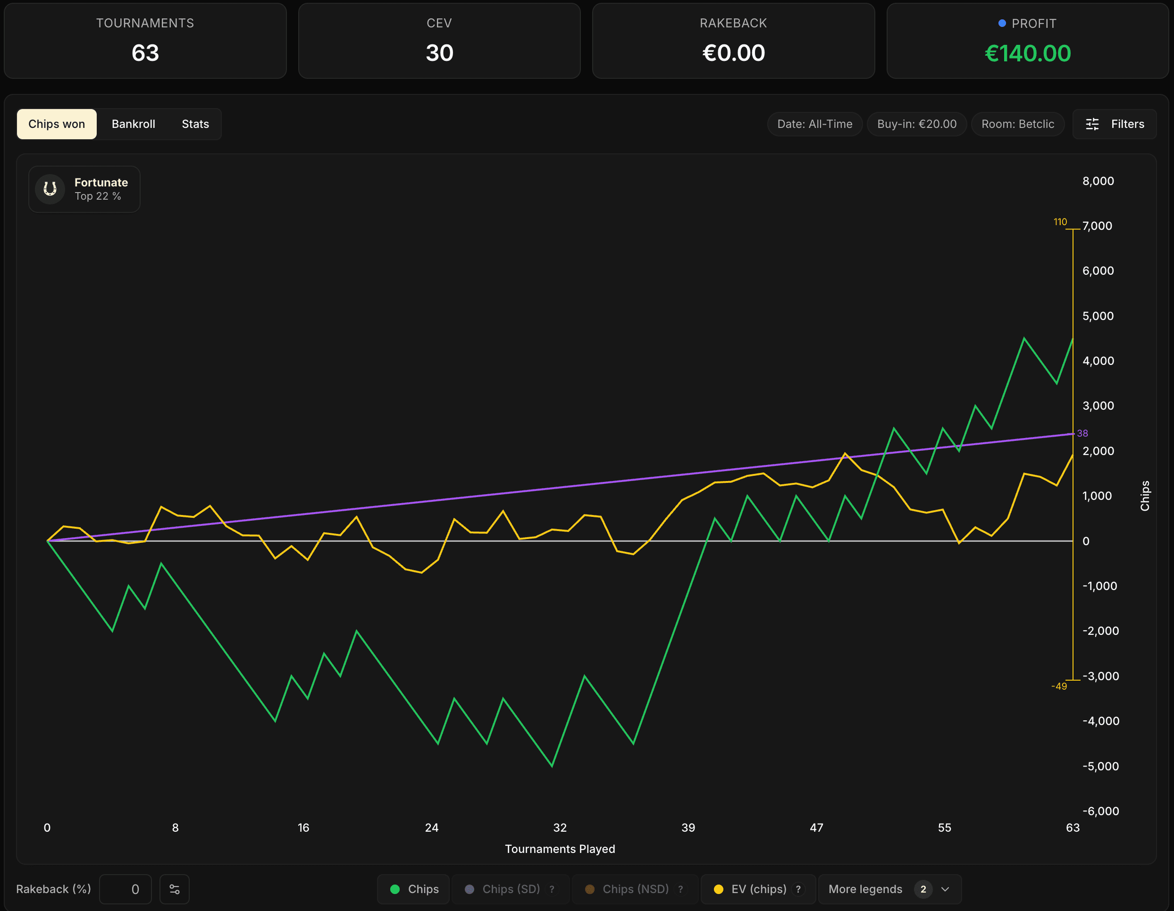
Task: Click the Filters sliders icon
Action: point(1092,124)
